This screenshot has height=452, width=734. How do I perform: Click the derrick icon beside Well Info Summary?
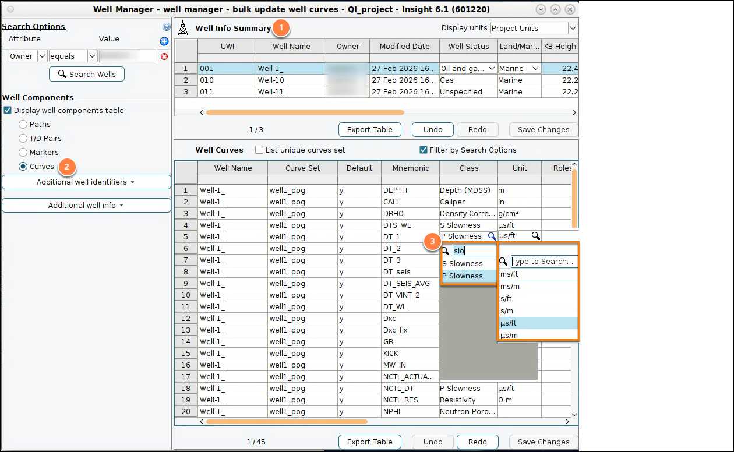click(183, 28)
